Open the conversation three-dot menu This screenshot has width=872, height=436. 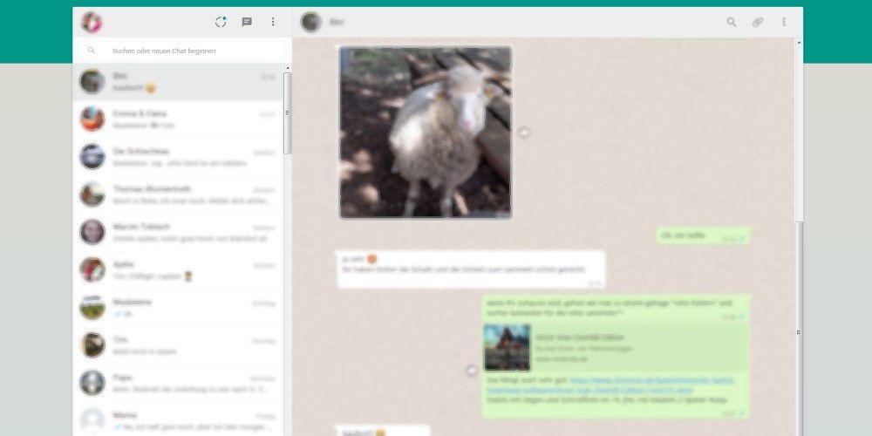click(x=784, y=23)
